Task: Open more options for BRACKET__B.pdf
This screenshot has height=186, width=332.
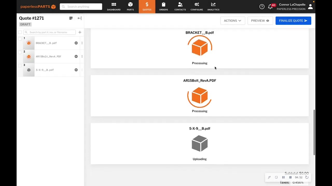Action: click(x=82, y=43)
